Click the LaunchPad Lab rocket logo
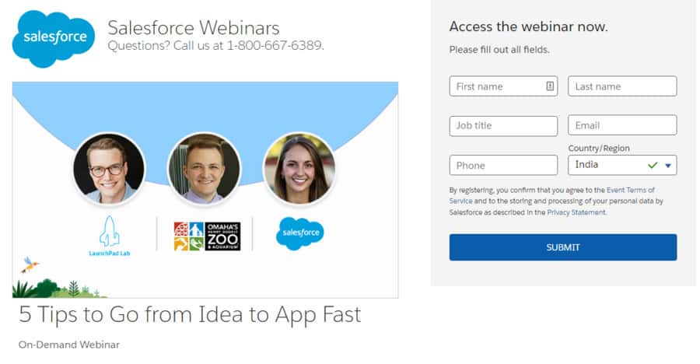The width and height of the screenshot is (700, 364). pyautogui.click(x=110, y=236)
